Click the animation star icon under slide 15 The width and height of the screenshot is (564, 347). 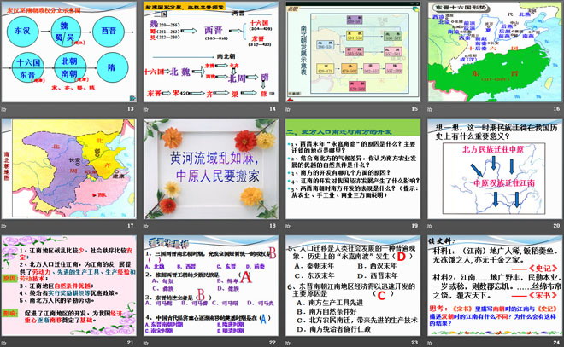point(286,110)
